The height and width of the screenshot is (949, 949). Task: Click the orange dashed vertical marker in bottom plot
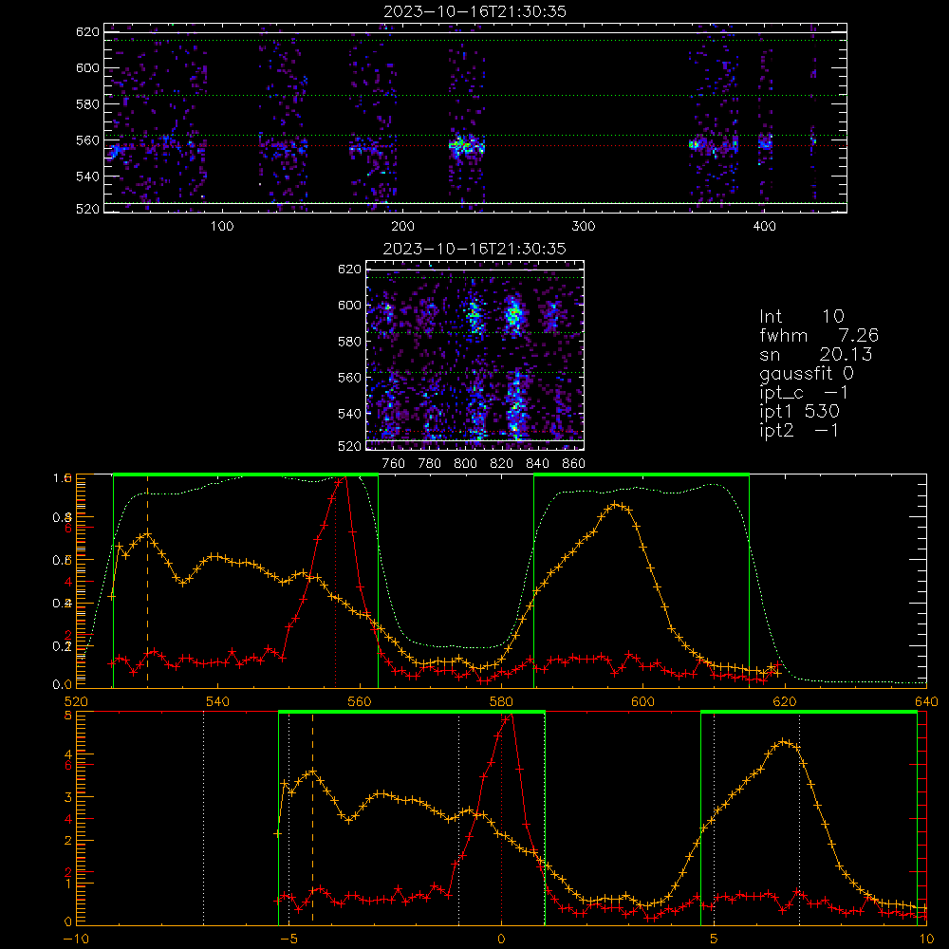[312, 818]
